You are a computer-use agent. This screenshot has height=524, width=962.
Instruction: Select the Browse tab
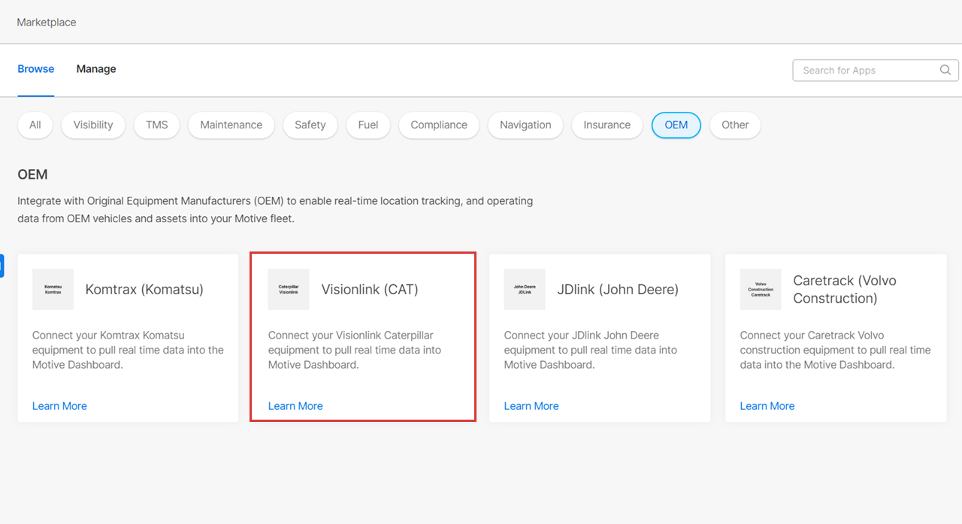click(36, 69)
